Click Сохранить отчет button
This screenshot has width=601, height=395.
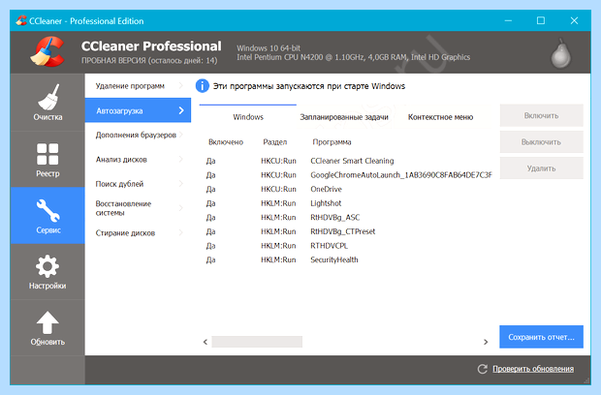[x=541, y=337]
